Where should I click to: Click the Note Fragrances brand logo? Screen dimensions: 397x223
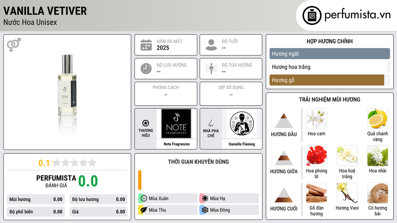(x=176, y=124)
